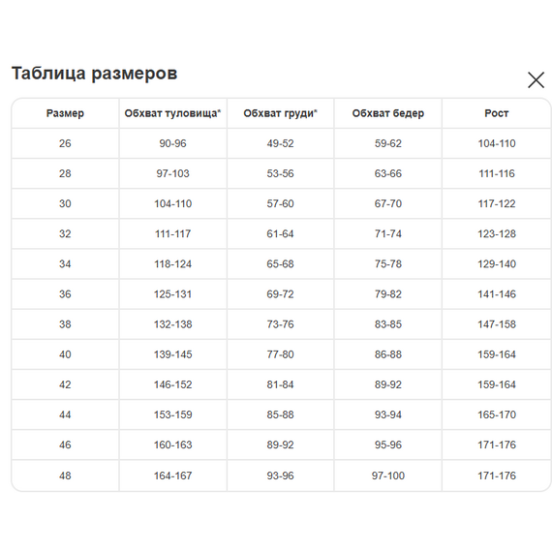Close the size table popup

click(x=536, y=80)
